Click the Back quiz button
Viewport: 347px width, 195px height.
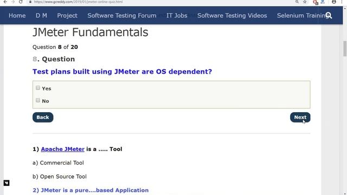click(x=43, y=117)
